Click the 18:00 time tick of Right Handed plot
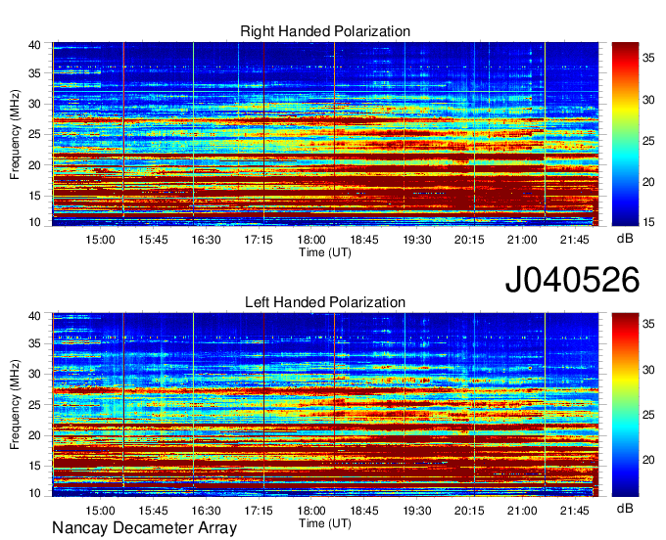The image size is (666, 540). coord(311,240)
